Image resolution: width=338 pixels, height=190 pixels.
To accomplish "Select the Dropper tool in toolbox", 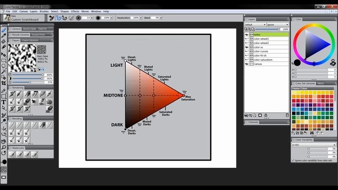I will coord(4,35).
